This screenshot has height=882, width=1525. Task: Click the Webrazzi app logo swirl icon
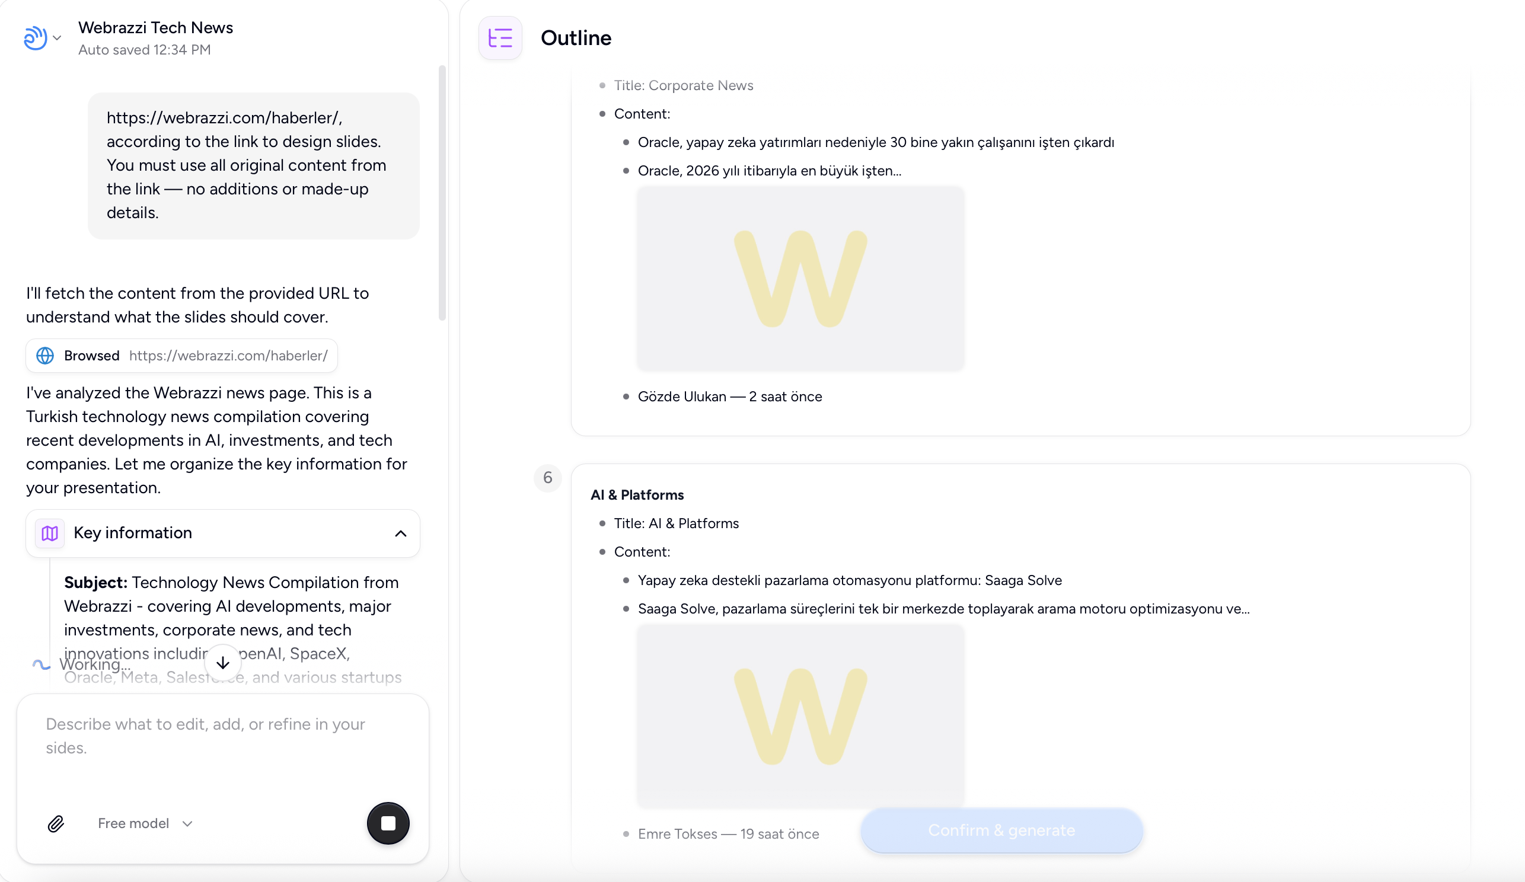[x=36, y=37]
